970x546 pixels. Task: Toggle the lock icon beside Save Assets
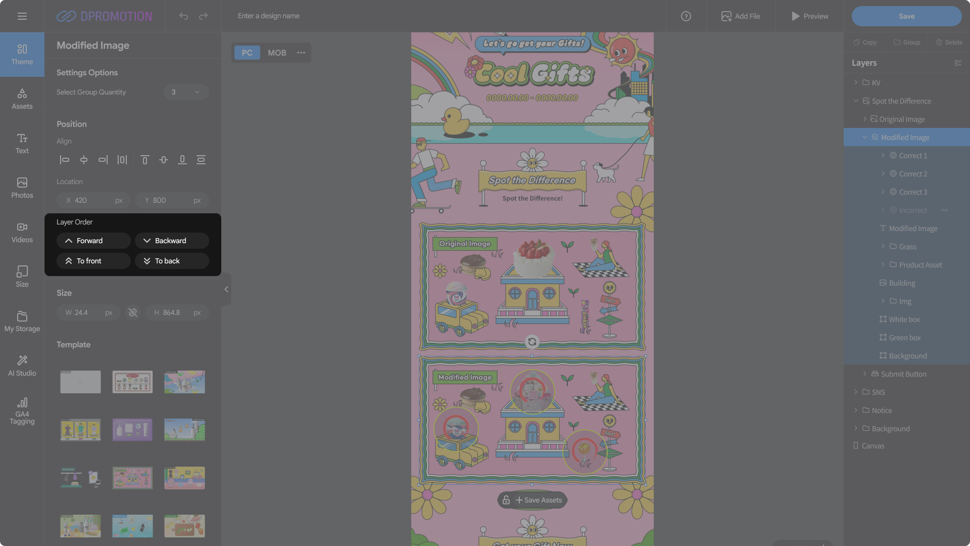506,500
